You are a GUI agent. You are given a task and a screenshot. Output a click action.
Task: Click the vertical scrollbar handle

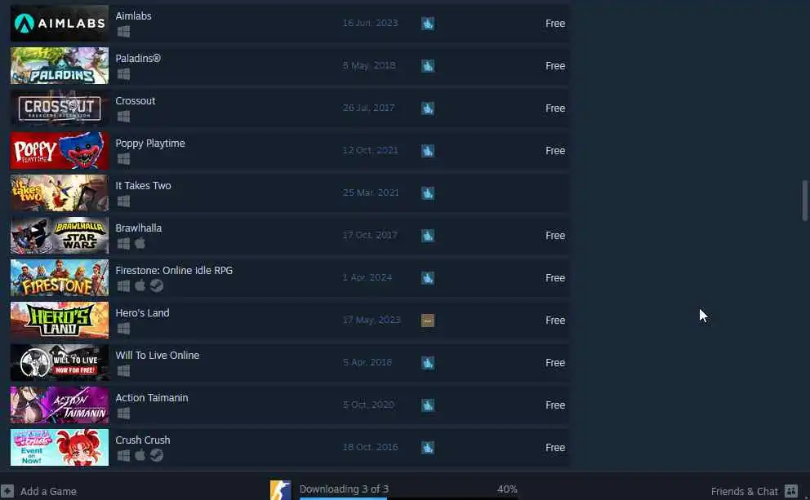coord(804,201)
